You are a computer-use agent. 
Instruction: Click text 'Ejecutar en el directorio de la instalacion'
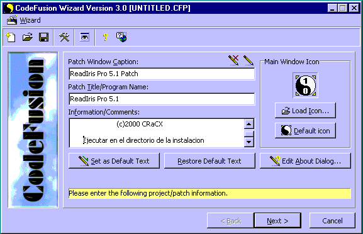[x=143, y=140]
